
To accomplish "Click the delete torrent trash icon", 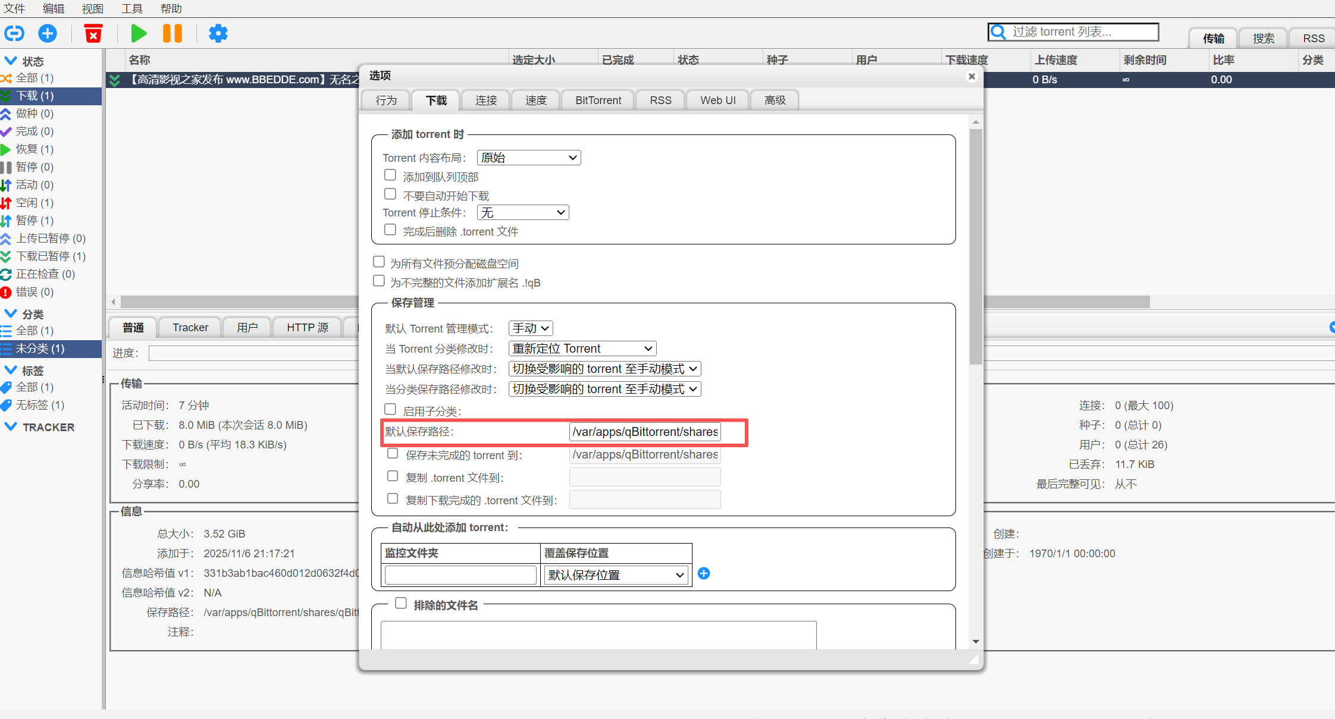I will click(x=93, y=33).
